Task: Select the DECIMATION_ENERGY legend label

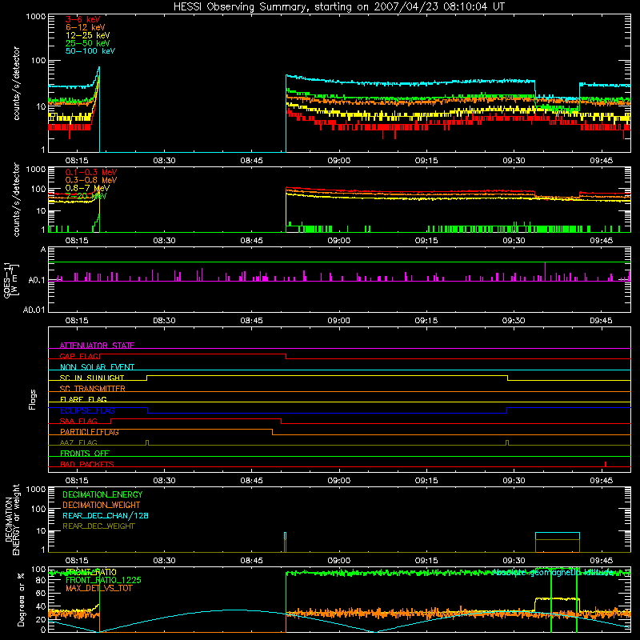Action: 102,494
